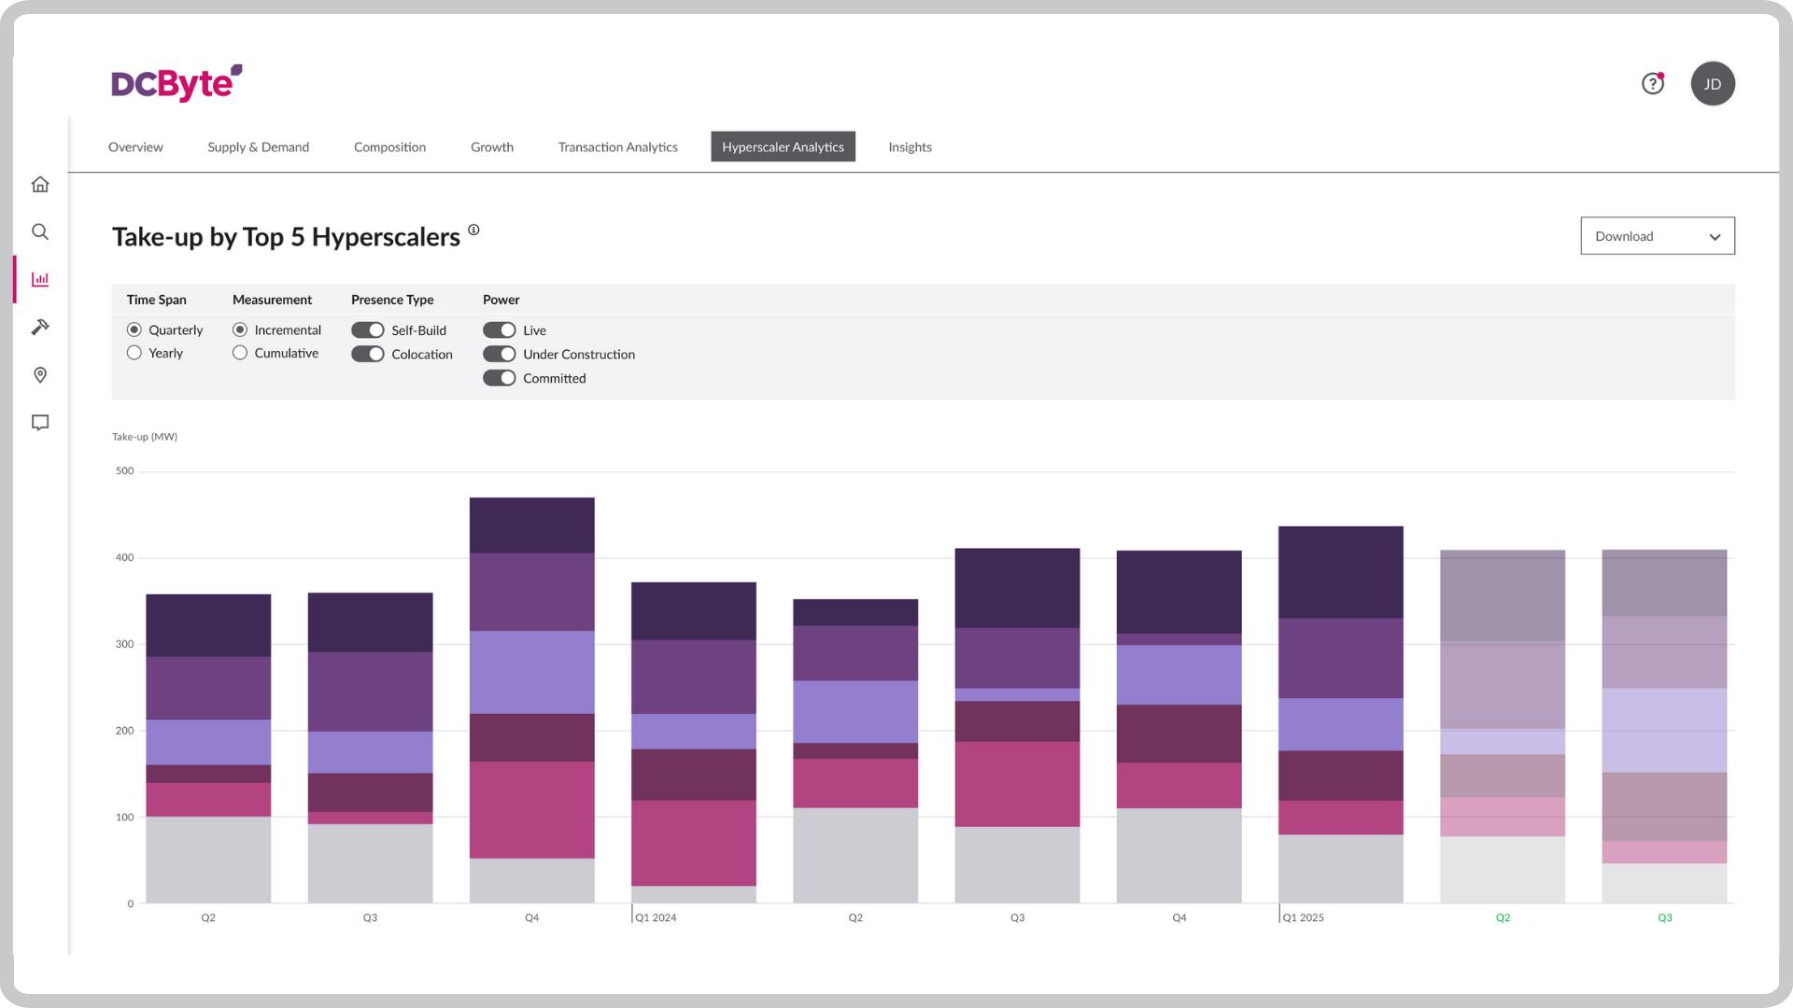Open the help question-mark icon with notification dot
This screenshot has height=1008, width=1793.
(x=1653, y=84)
